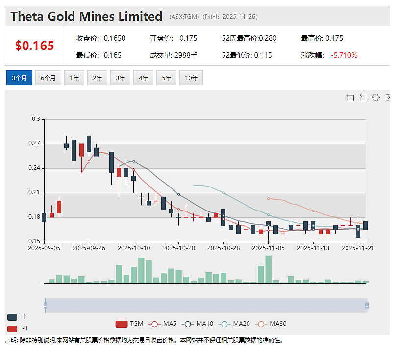The image size is (396, 351).
Task: Click the -5.710% change percentage
Action: (344, 55)
